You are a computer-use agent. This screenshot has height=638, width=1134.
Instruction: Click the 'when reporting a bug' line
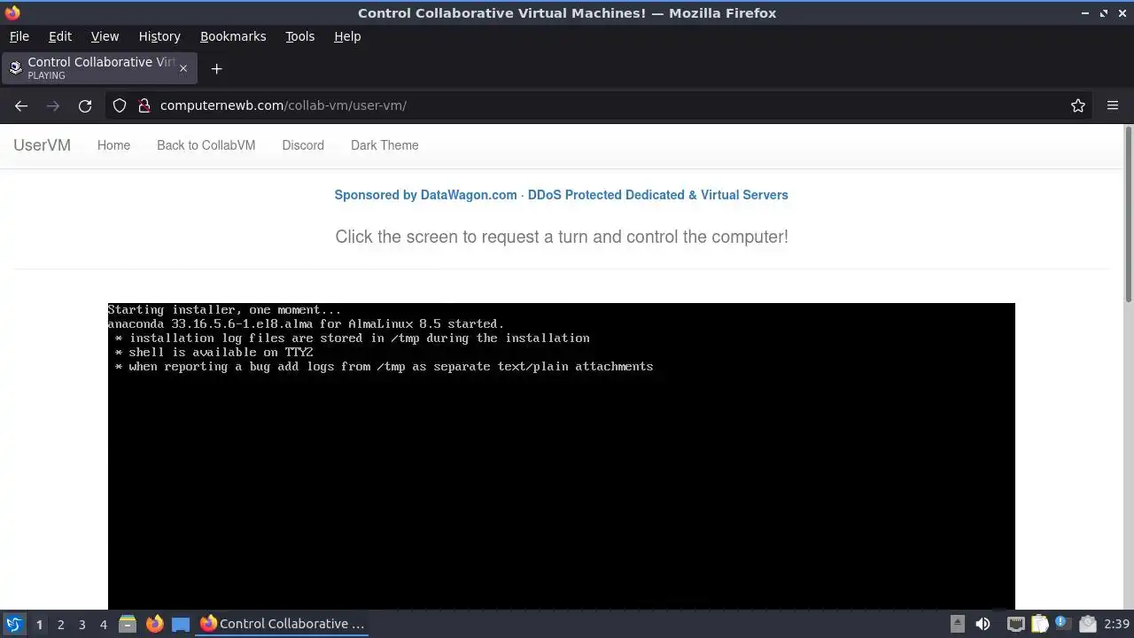pos(384,366)
